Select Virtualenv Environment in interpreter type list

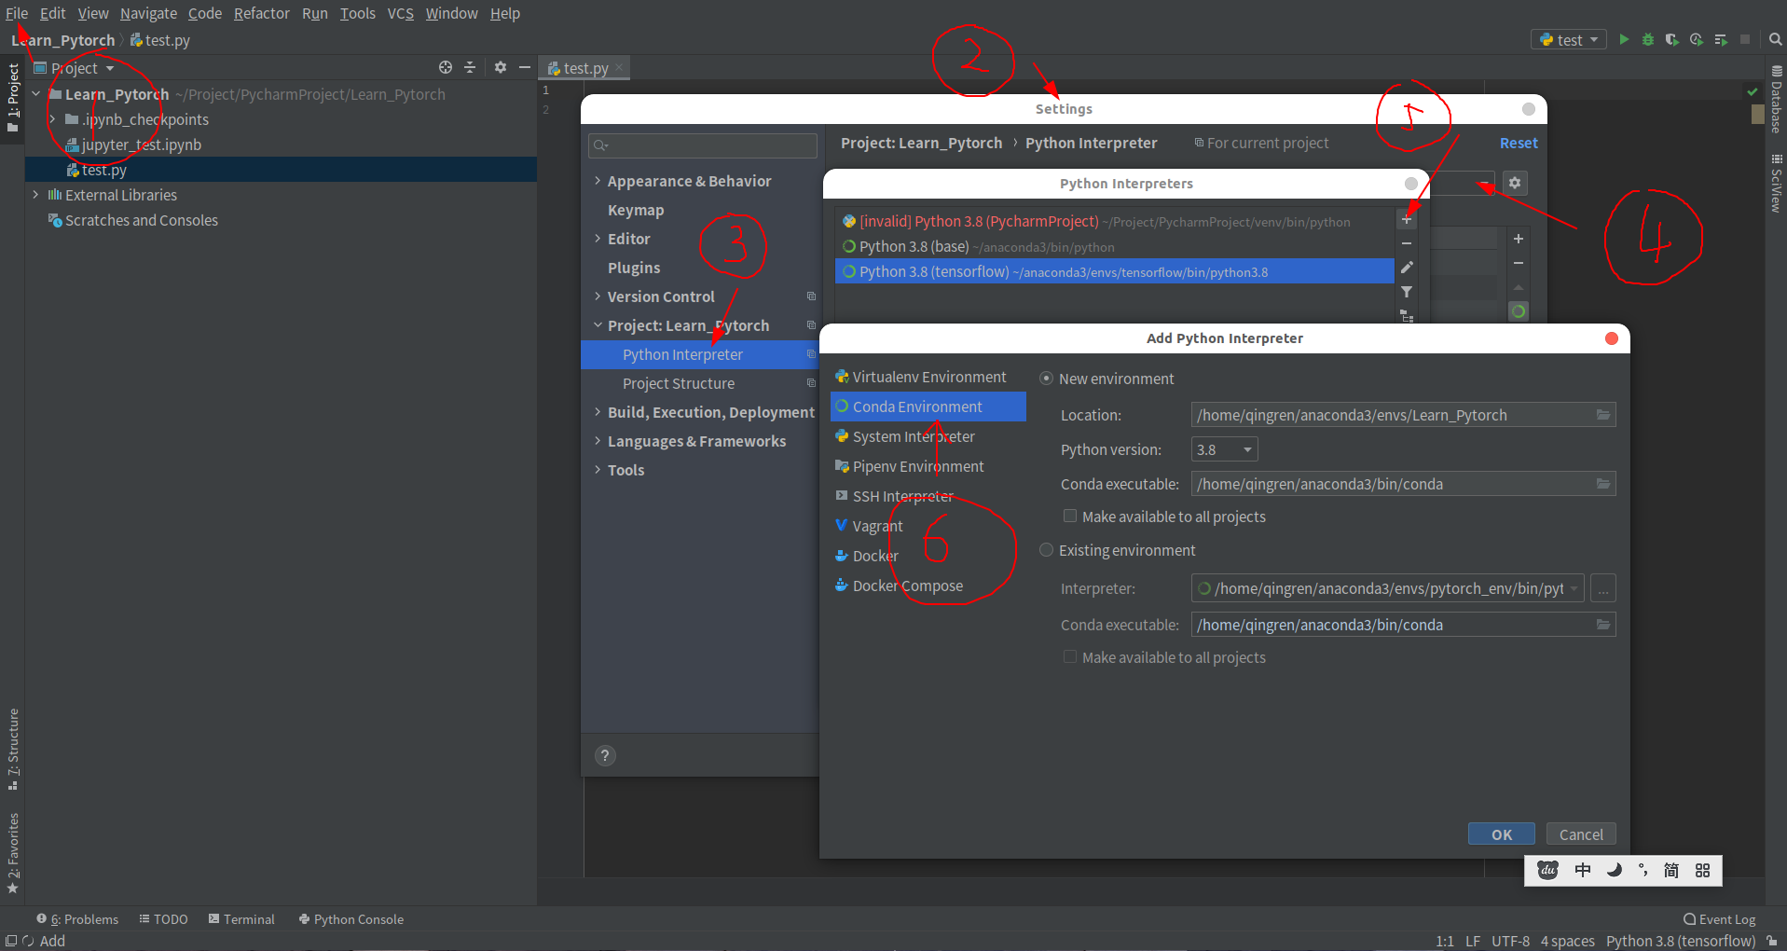[928, 377]
